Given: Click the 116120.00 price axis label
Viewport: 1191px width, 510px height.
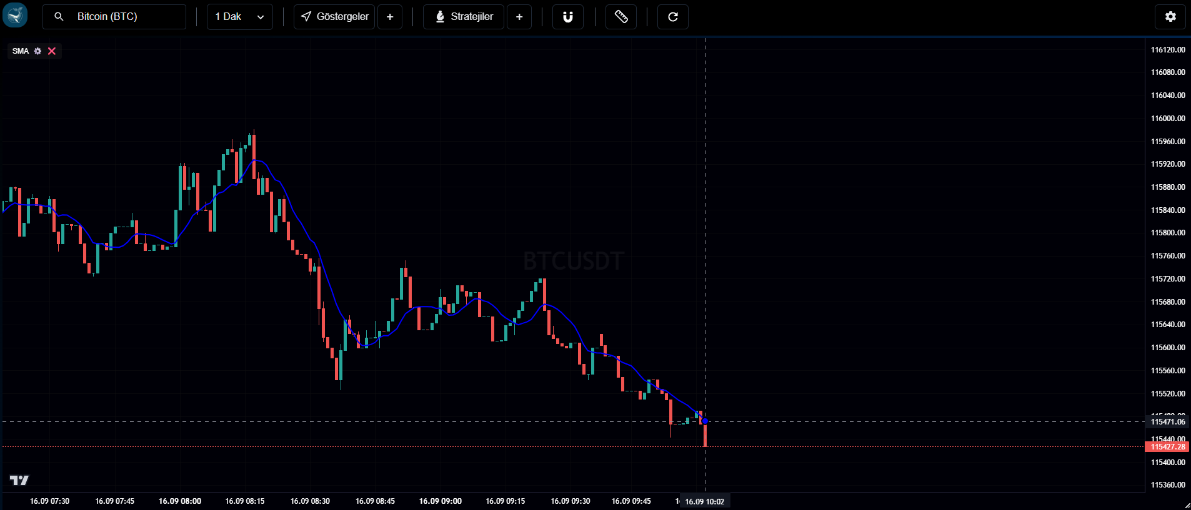Looking at the screenshot, I should tap(1168, 50).
